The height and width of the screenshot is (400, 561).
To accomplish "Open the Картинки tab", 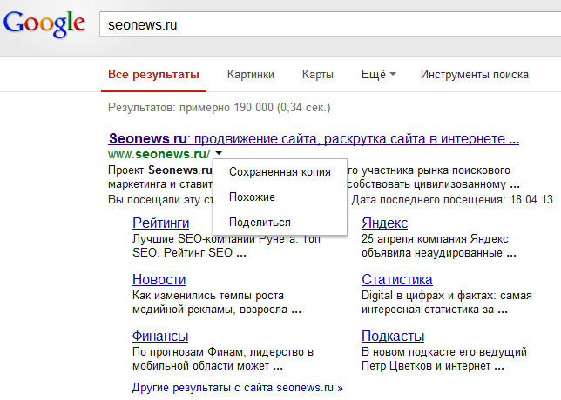I will point(251,75).
